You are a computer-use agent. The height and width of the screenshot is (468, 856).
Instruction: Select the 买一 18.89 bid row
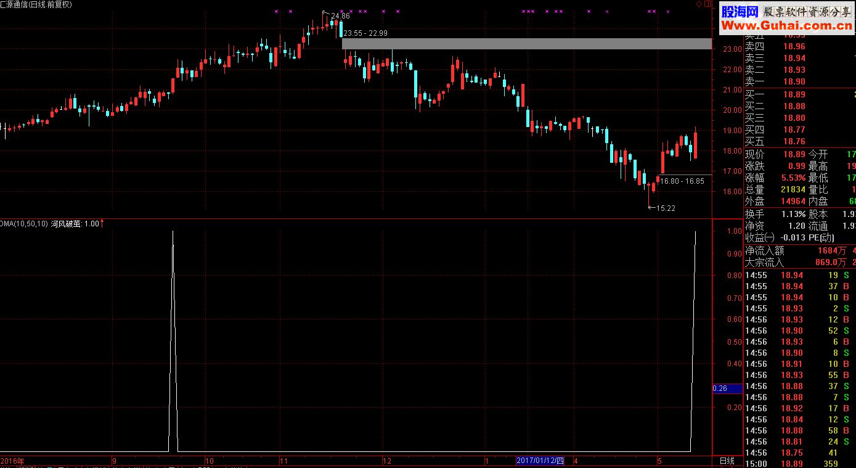(800, 94)
